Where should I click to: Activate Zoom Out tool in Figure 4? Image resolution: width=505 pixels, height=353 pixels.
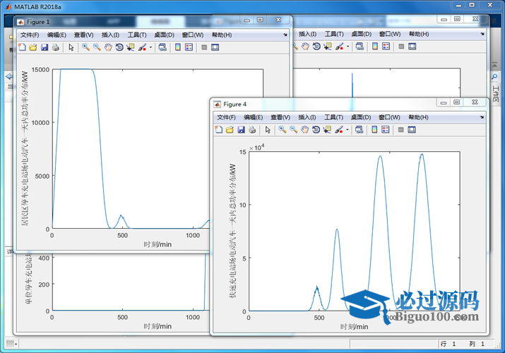pos(293,130)
